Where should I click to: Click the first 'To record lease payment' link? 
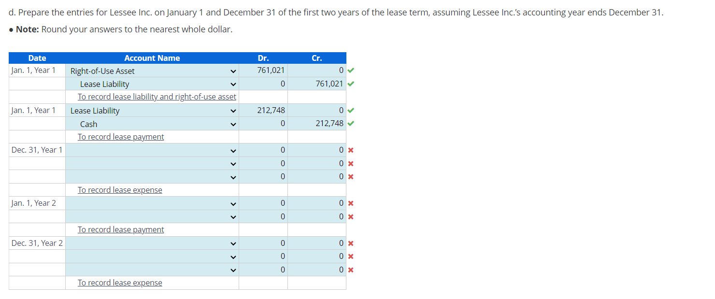tap(120, 137)
